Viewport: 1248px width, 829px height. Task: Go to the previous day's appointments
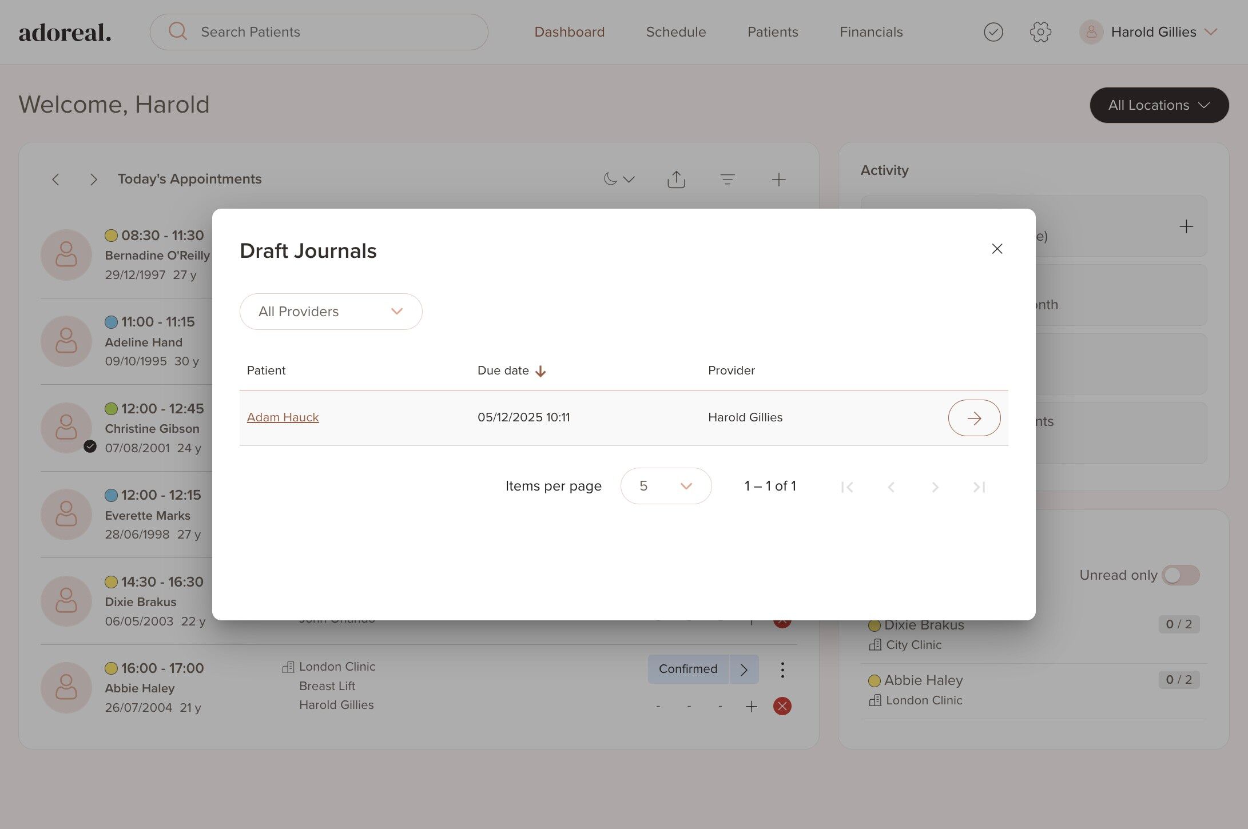point(55,180)
